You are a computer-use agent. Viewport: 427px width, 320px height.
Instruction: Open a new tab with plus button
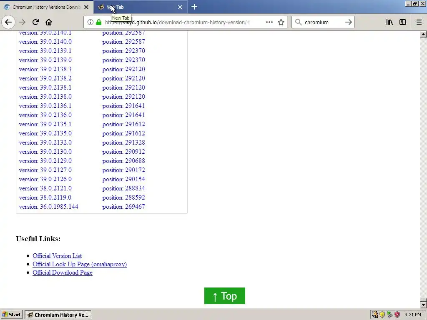click(x=194, y=7)
